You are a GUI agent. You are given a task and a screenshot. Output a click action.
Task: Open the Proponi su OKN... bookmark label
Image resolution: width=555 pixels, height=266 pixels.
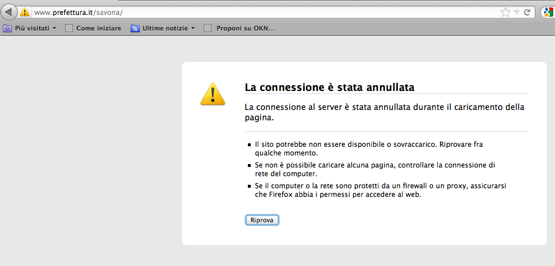pyautogui.click(x=245, y=28)
